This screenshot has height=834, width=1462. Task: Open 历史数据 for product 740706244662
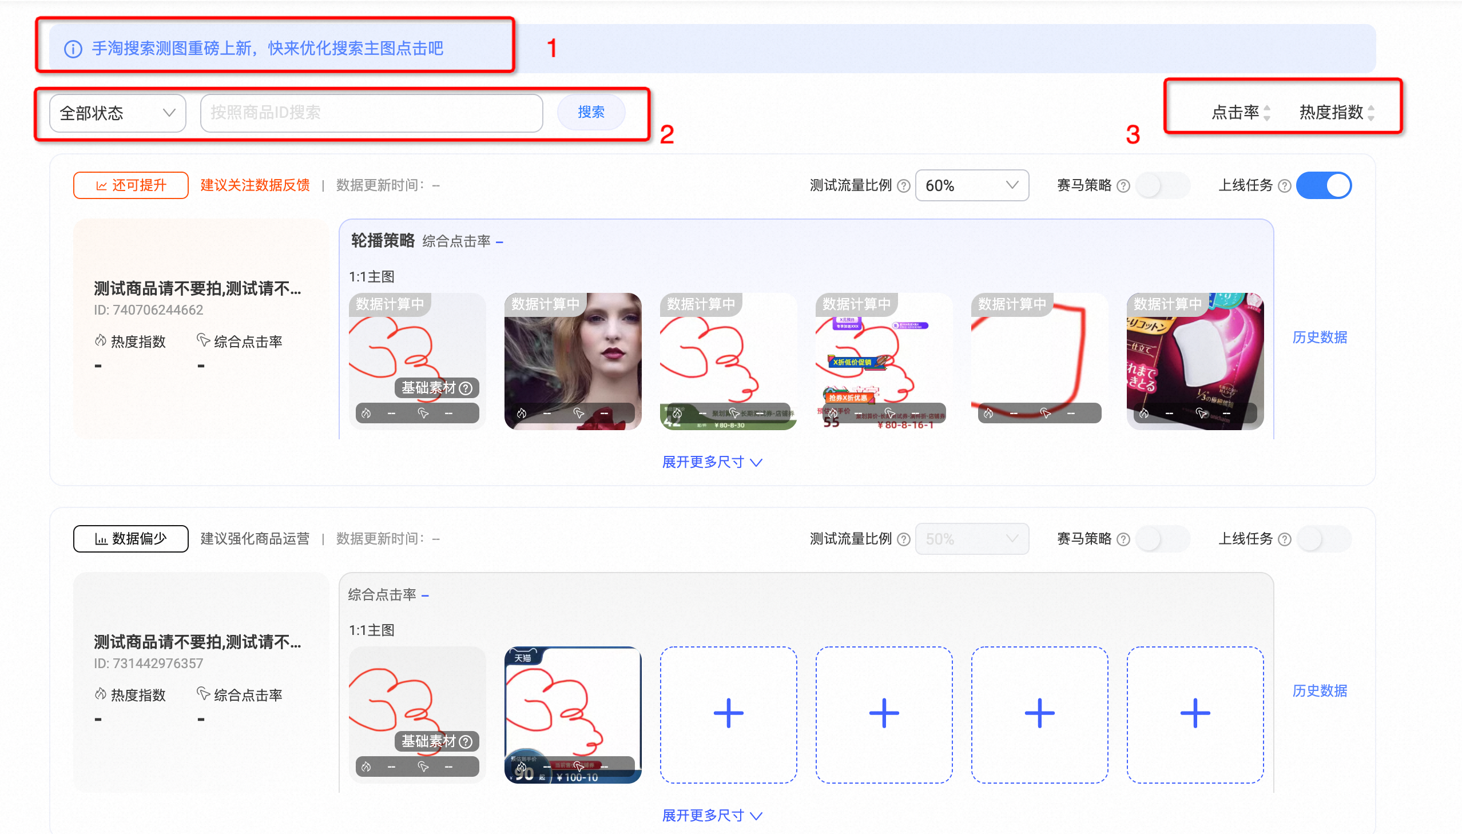(1320, 337)
